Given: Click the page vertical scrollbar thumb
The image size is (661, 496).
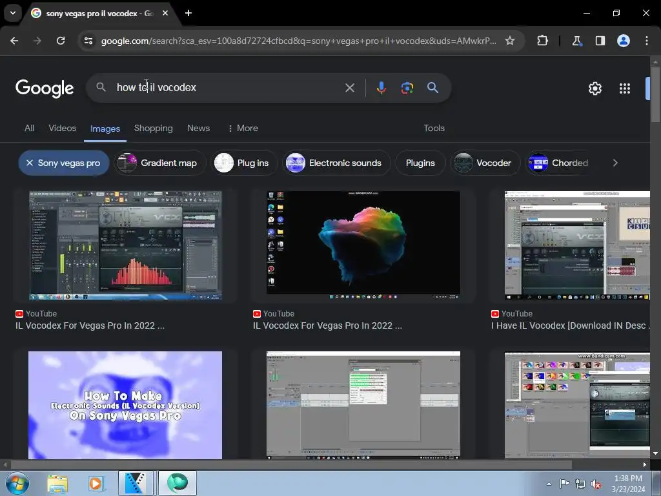Looking at the screenshot, I should click(655, 94).
